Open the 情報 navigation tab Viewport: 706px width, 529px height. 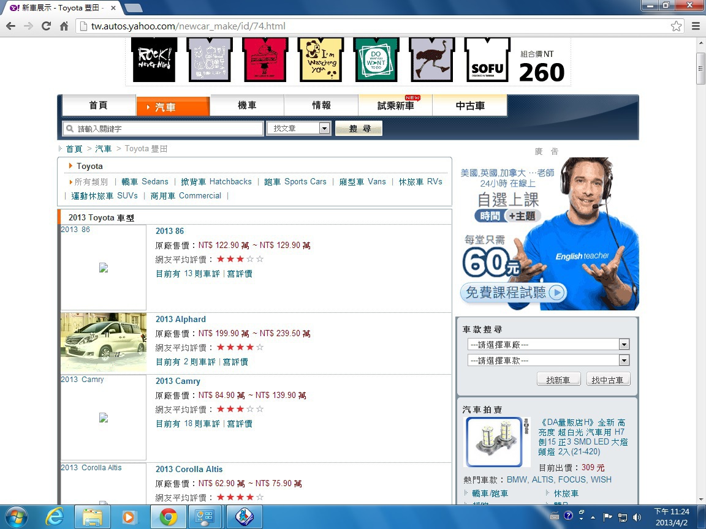coord(322,105)
